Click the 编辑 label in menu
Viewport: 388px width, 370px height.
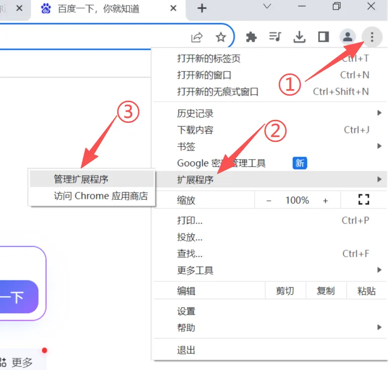(186, 291)
